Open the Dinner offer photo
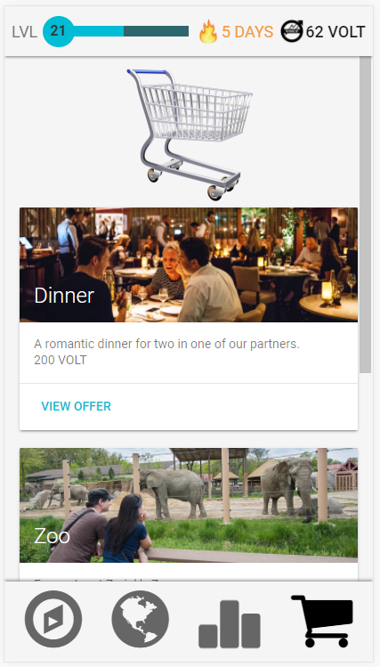Image resolution: width=380 pixels, height=667 pixels. (189, 264)
